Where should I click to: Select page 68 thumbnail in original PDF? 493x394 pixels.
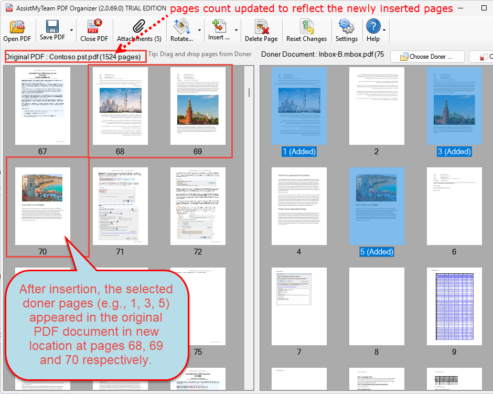(x=120, y=106)
